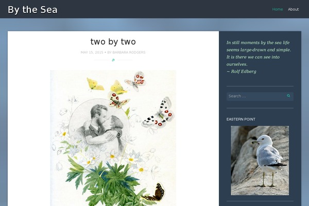The image size is (309, 206).
Task: Open author link Barbara Rodgers
Action: (x=129, y=52)
